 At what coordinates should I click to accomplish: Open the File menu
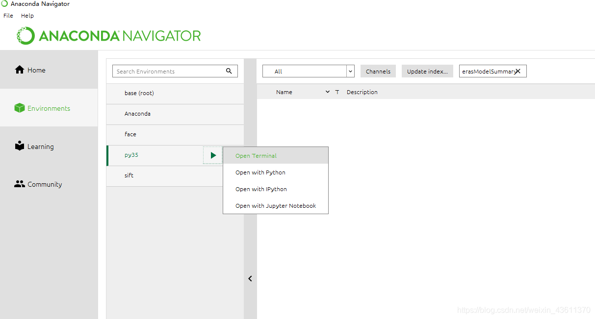(8, 16)
